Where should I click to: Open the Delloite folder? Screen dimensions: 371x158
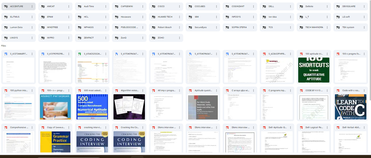[x=314, y=6]
